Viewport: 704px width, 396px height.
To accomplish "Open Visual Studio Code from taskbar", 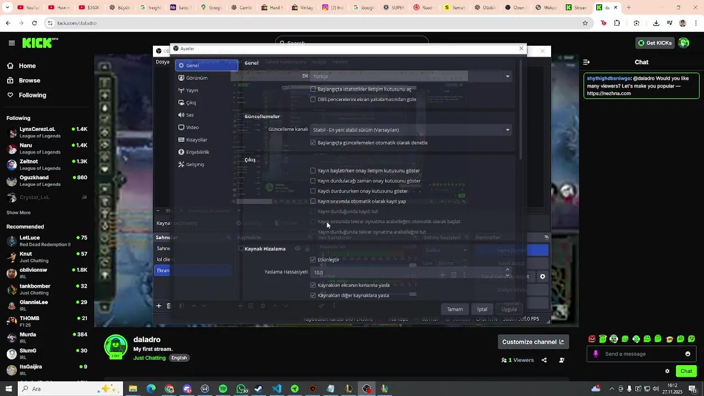I will 277,389.
